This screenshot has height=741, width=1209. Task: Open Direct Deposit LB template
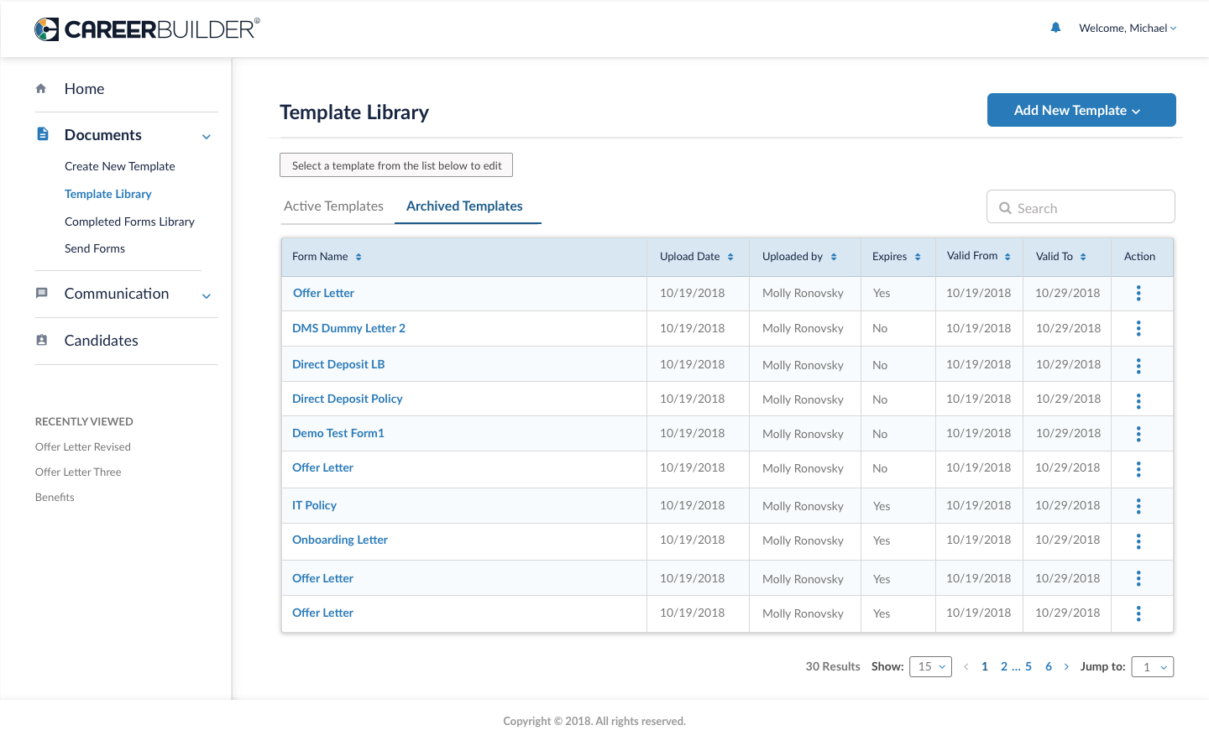tap(338, 364)
